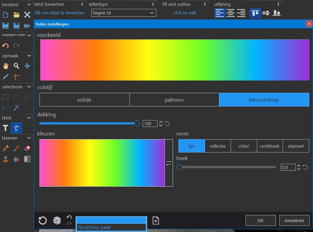Set fill style to solide
Screen dimensions: 313x232
click(84, 100)
